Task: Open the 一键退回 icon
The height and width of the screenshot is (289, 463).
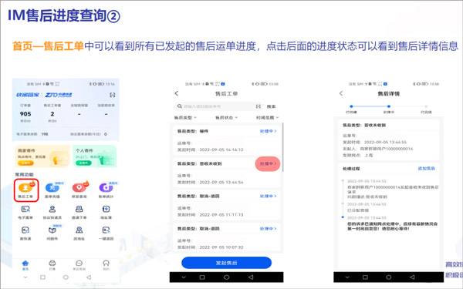Action: [x=106, y=234]
